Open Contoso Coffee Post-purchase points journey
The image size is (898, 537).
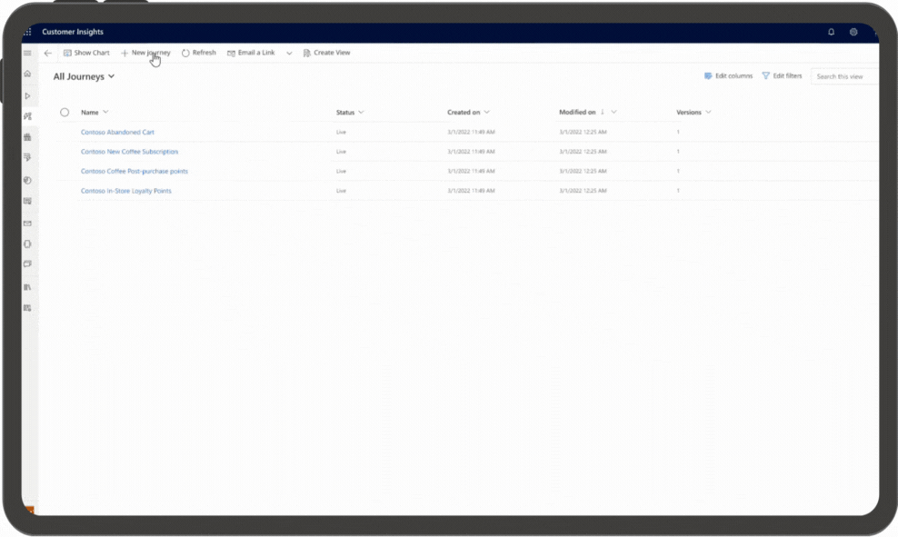click(x=134, y=171)
